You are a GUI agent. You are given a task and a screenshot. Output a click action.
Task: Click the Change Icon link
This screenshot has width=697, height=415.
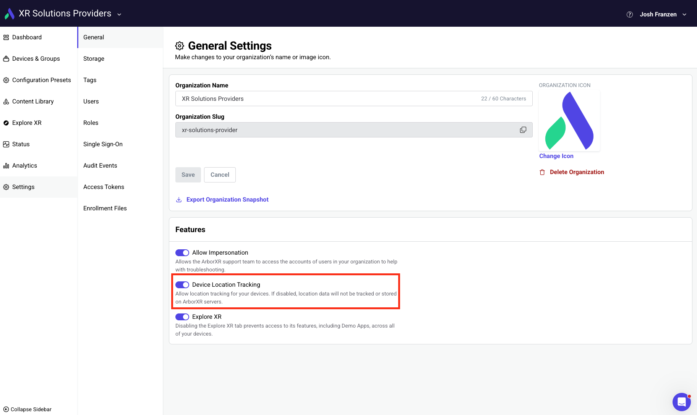pyautogui.click(x=556, y=156)
